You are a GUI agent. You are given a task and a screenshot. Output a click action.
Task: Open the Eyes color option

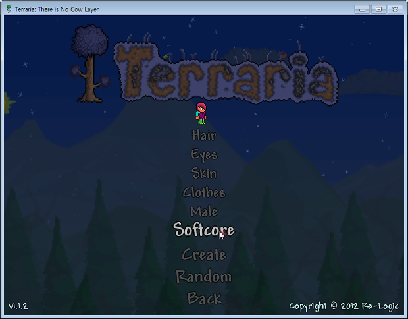(204, 155)
